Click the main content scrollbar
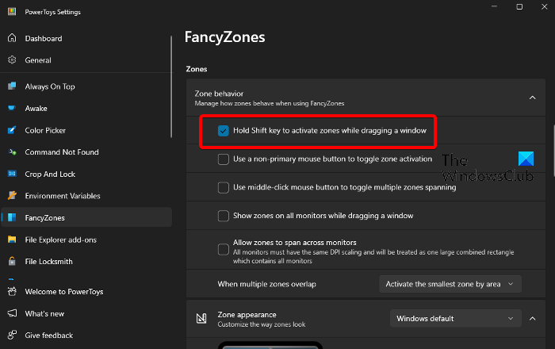This screenshot has height=349, width=555. click(553, 151)
